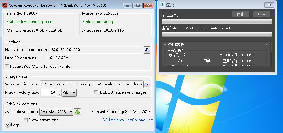Click the 停止 button in render dialog

[x=241, y=14]
